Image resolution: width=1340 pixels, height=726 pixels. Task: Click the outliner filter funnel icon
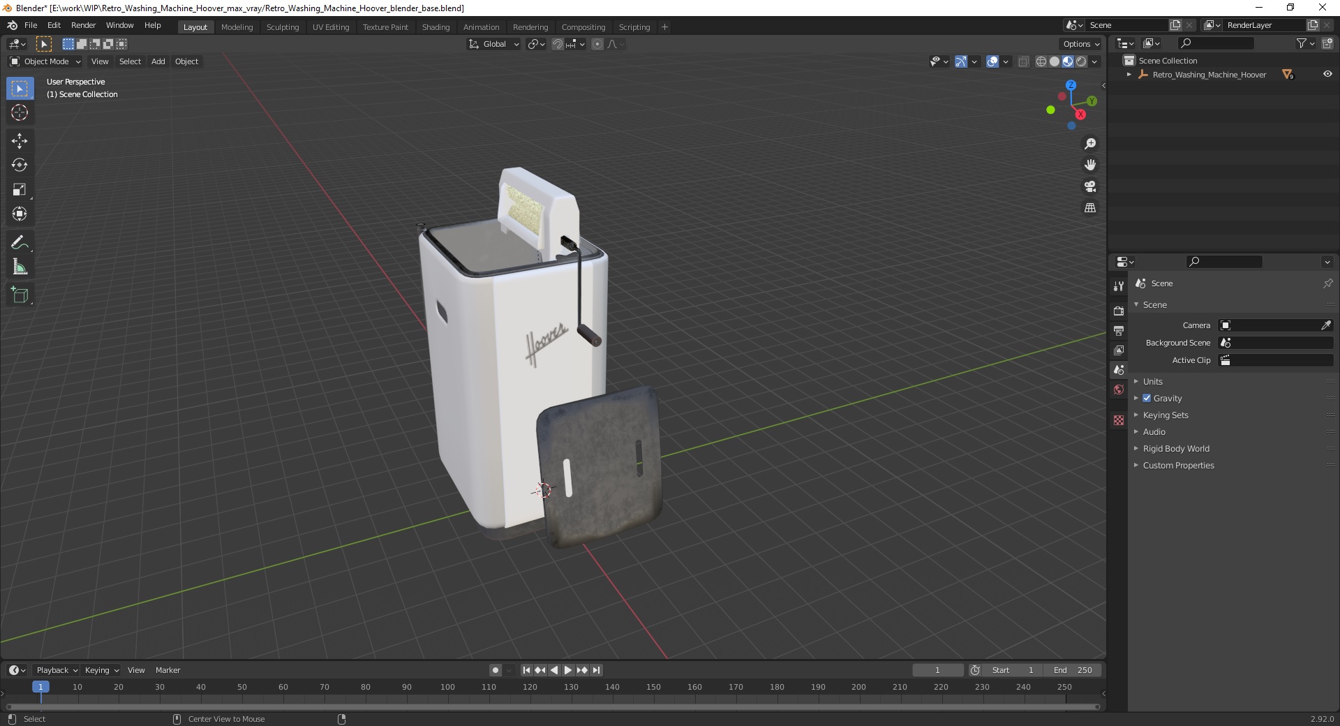click(1302, 43)
